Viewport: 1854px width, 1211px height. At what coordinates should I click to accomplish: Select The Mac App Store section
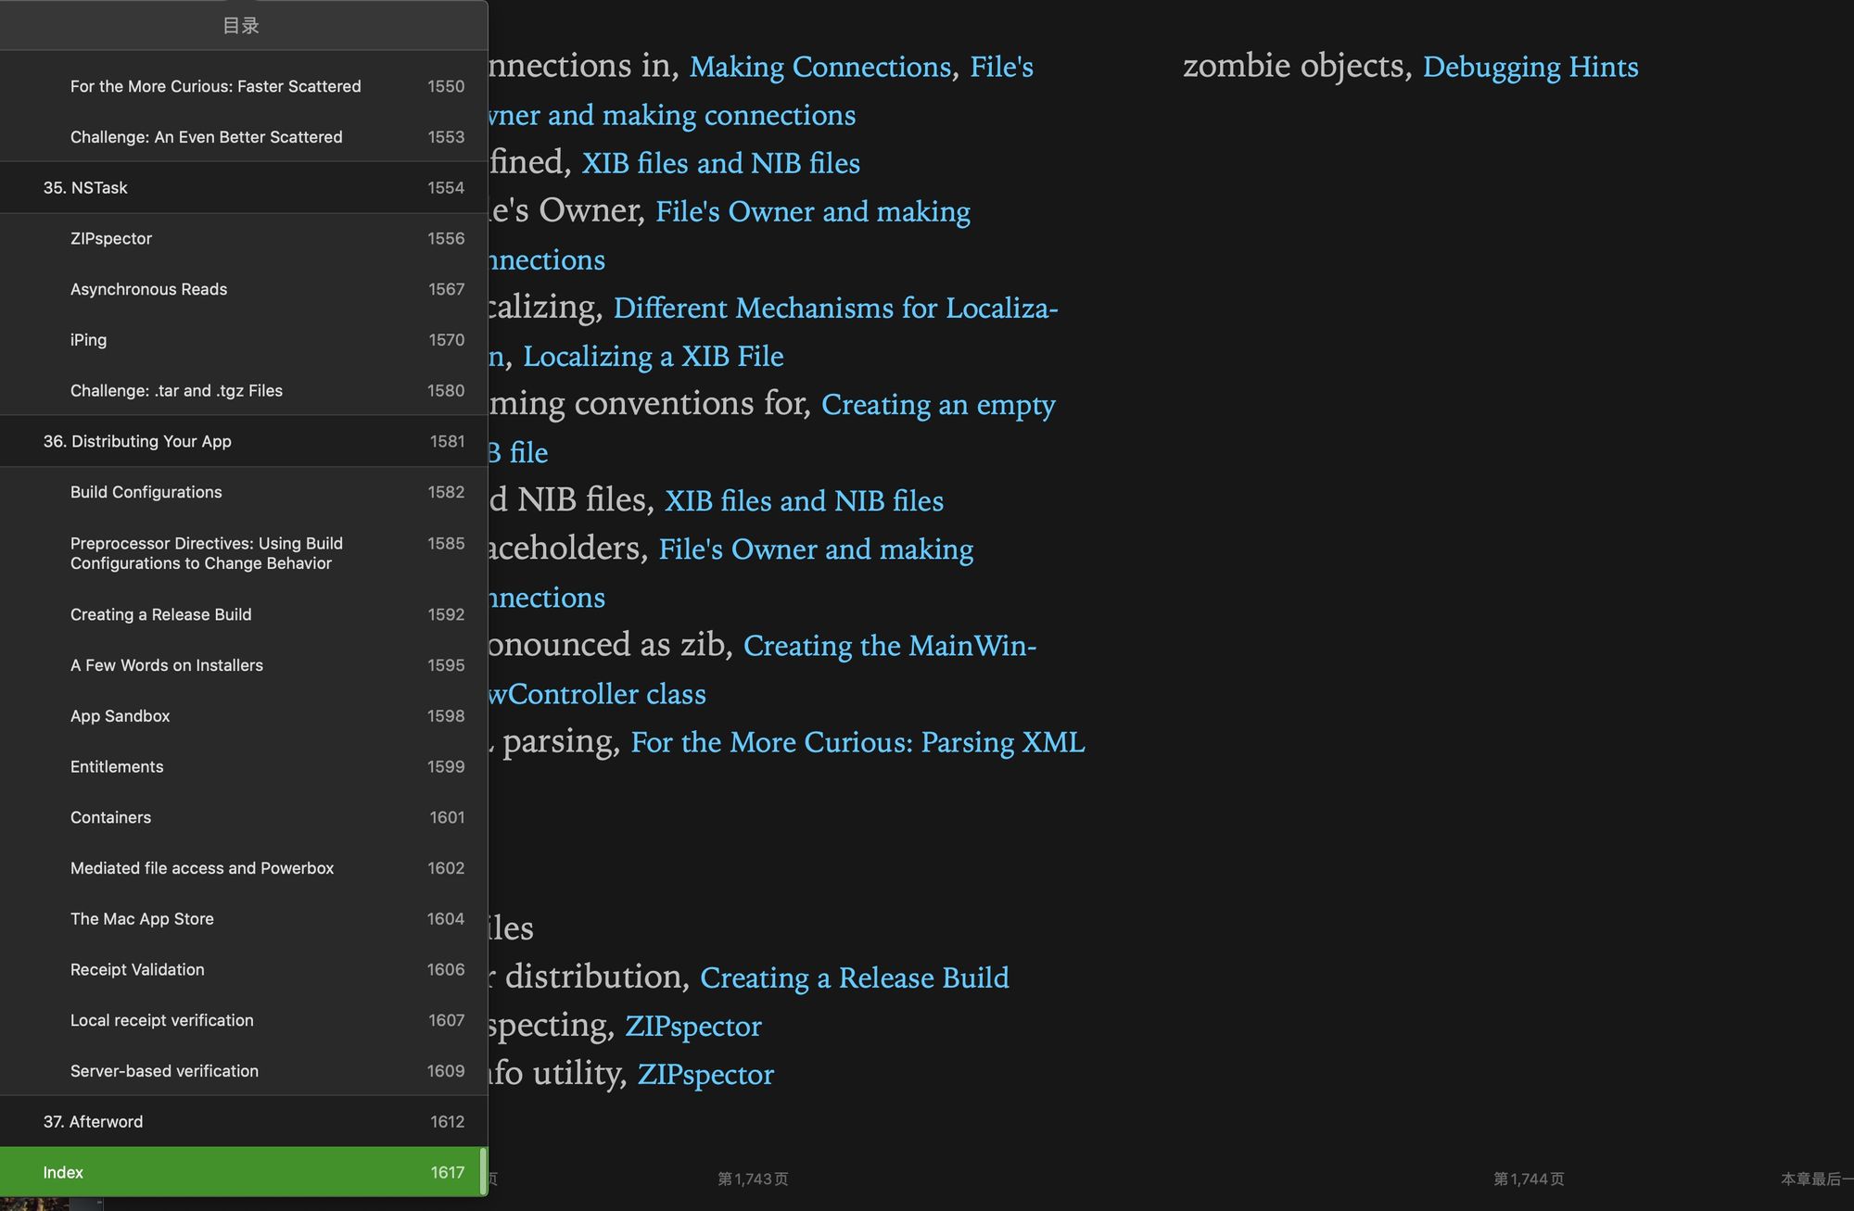244,919
